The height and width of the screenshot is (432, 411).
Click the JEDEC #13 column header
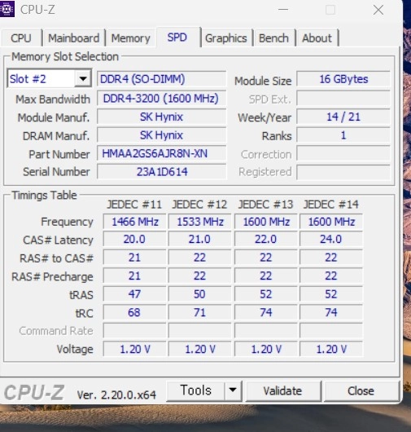266,205
